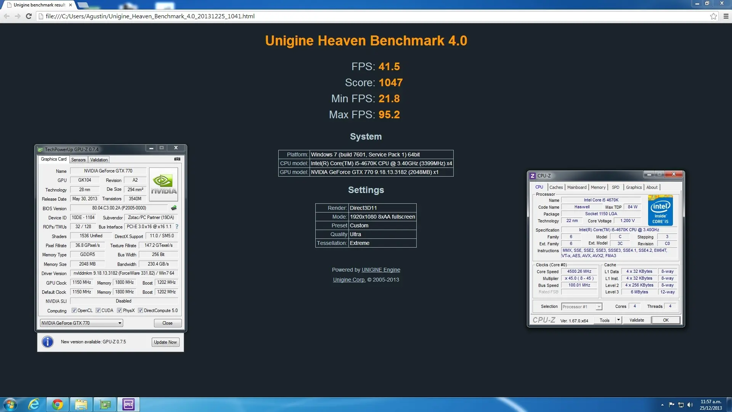Click the browser forward arrow
This screenshot has height=412, width=732.
(x=18, y=16)
